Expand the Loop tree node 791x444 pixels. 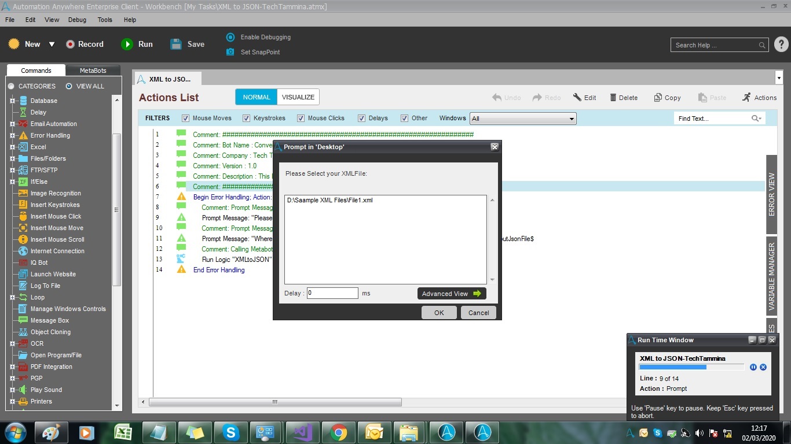coord(13,297)
